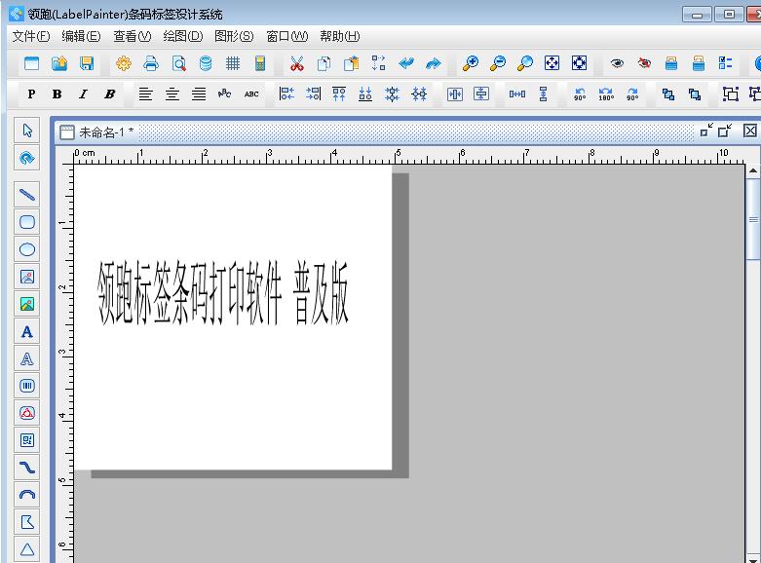The image size is (761, 563).
Task: Toggle bold italic text formatting
Action: point(110,94)
